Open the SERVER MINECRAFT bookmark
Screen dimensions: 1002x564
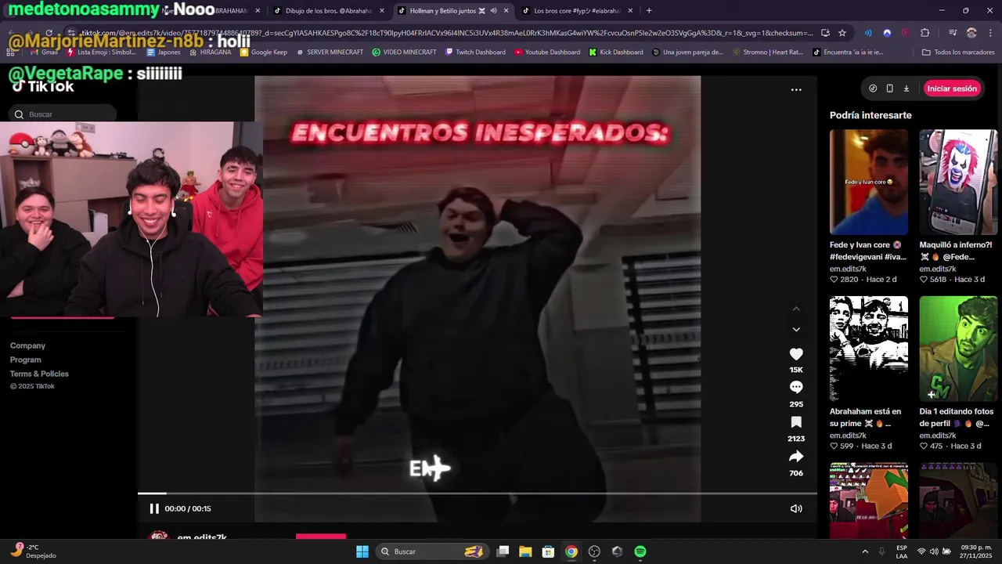pos(330,52)
